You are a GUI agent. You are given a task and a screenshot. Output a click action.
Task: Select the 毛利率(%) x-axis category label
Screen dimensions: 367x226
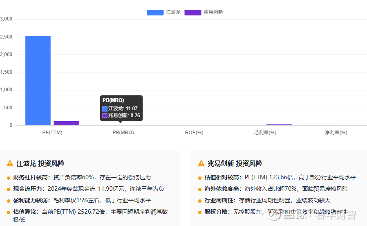[265, 133]
